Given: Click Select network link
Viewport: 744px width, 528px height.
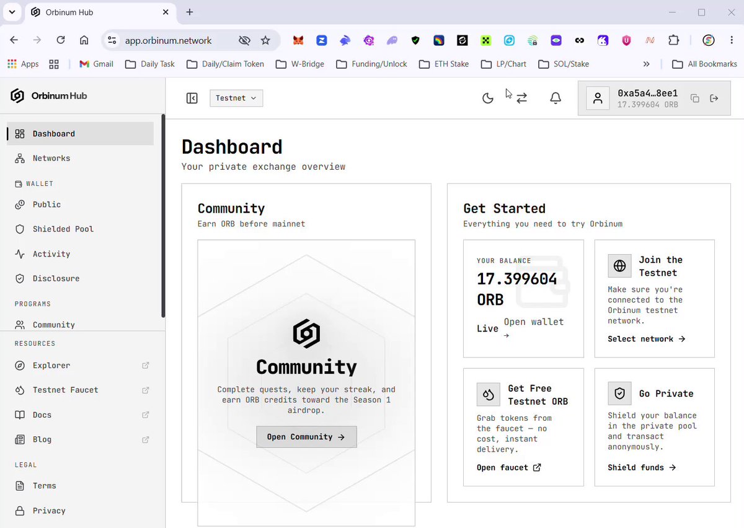Looking at the screenshot, I should coord(647,339).
